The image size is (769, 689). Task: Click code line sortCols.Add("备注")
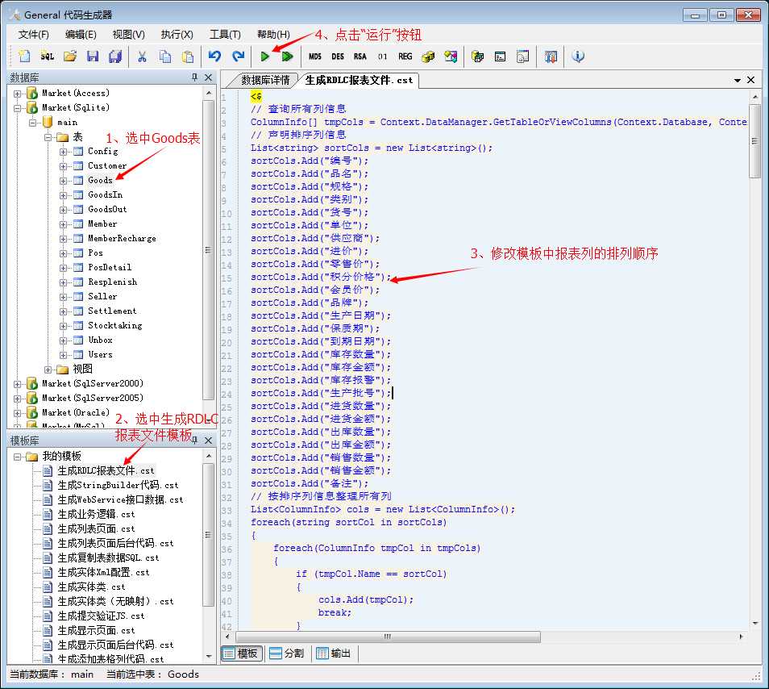tap(309, 483)
